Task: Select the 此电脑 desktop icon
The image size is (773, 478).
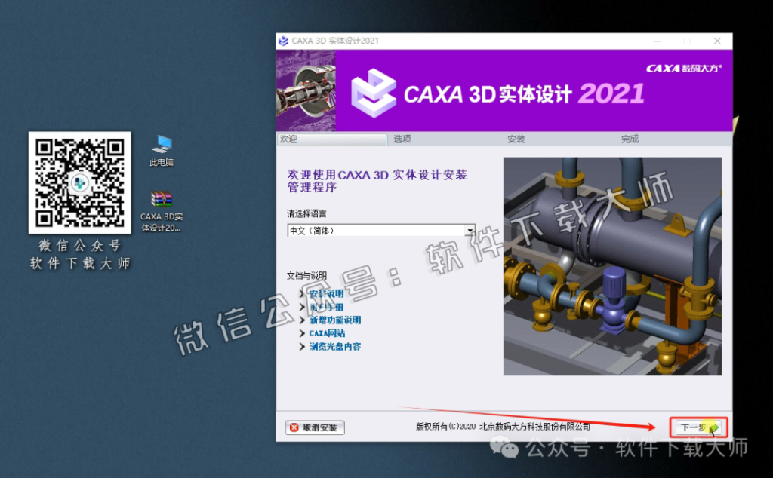Action: [162, 150]
